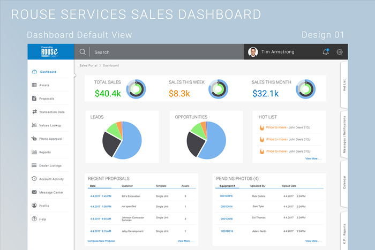Click Compose New Proposal link

101,241
